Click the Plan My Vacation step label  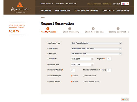pos(49,32)
